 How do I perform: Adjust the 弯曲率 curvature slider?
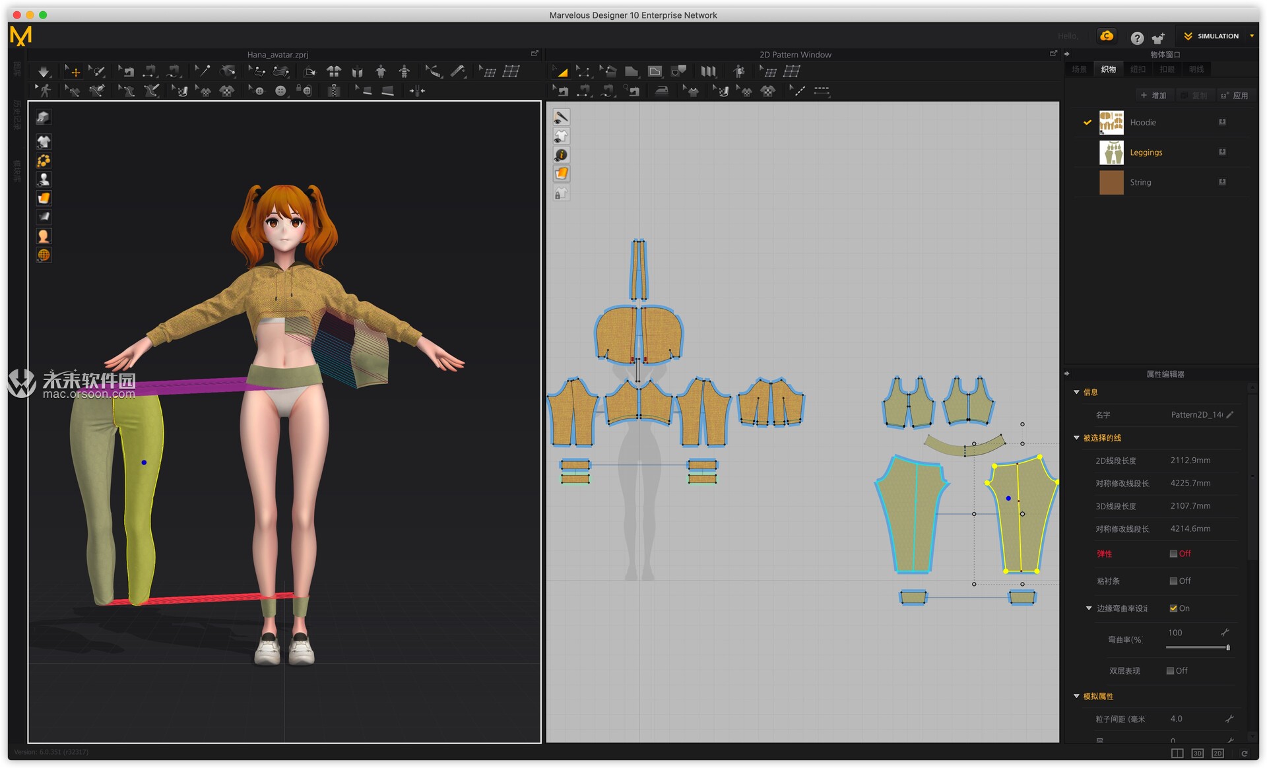[1197, 647]
